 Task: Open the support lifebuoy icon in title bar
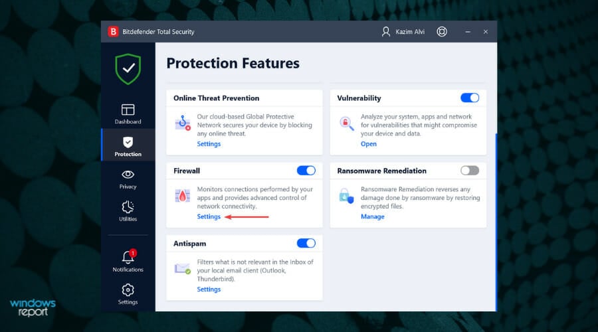click(442, 32)
